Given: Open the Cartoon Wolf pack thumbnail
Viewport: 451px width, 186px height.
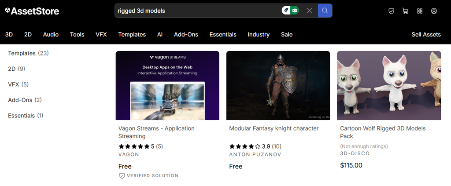Looking at the screenshot, I should click(389, 86).
